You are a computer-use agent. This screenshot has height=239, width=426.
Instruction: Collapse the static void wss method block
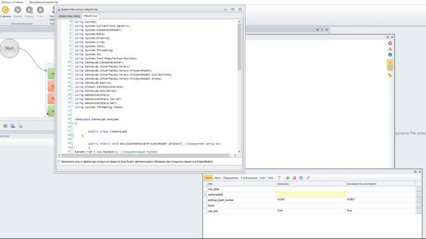73,147
